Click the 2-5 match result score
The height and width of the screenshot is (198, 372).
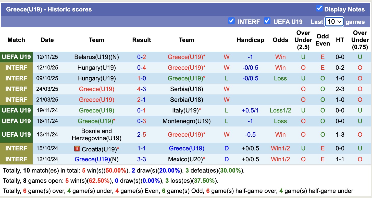point(142,134)
